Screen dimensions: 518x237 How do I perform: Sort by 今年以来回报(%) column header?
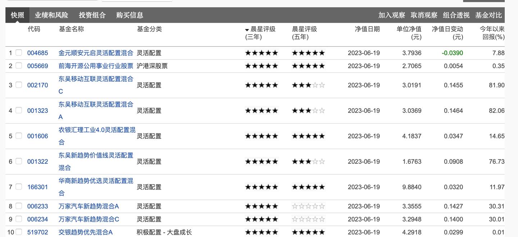point(492,33)
